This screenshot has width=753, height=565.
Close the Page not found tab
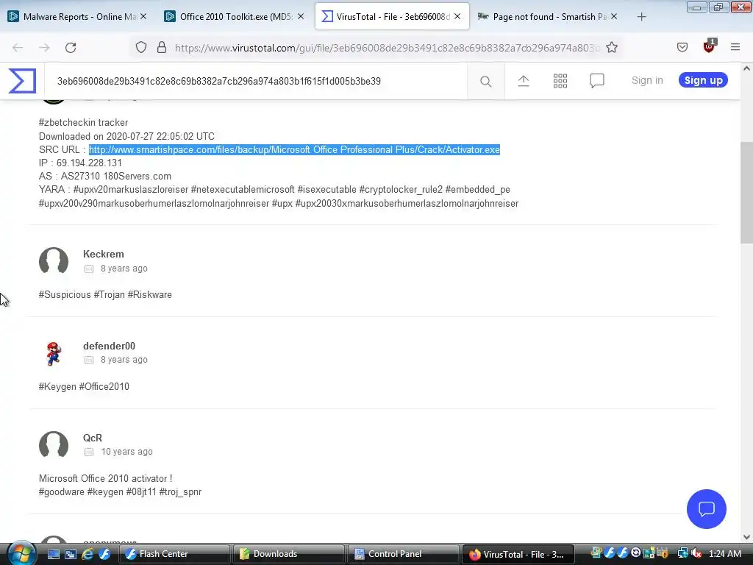coord(614,17)
